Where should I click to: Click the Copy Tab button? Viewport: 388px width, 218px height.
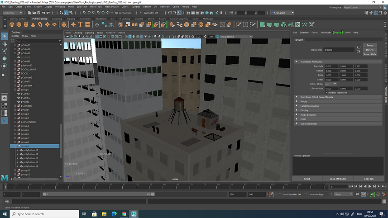point(369,179)
